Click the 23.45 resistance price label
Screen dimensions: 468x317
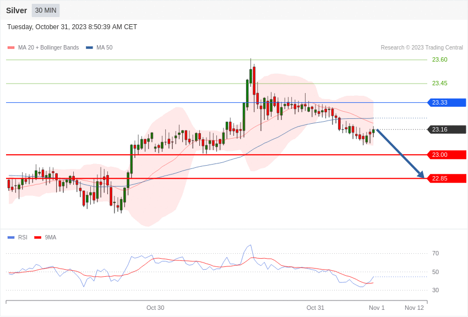pos(440,83)
